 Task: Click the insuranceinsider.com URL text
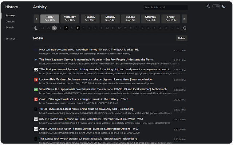[x=96, y=83]
